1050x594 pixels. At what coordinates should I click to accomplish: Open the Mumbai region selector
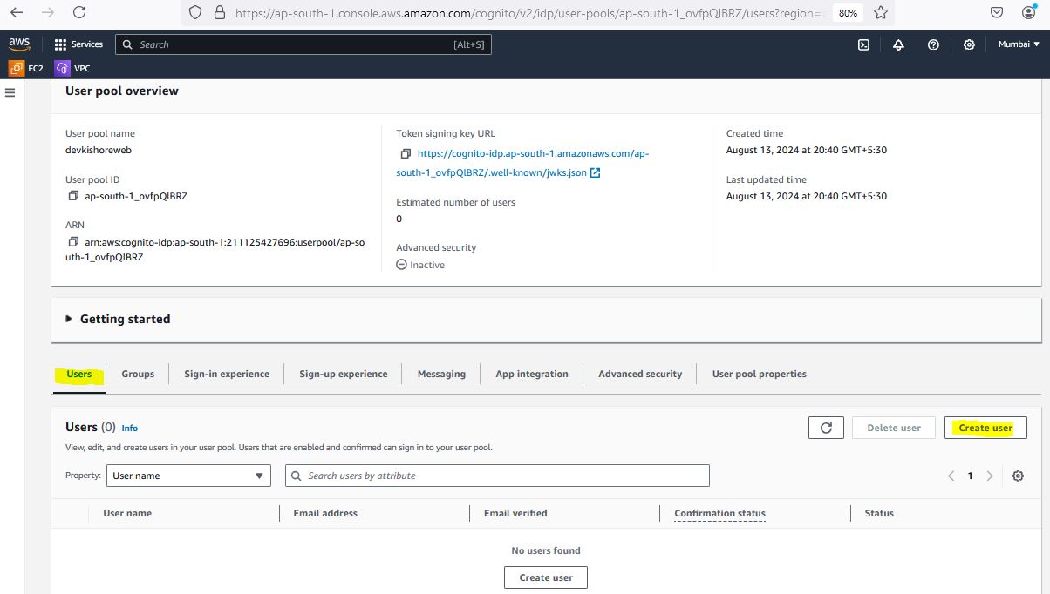tap(1018, 44)
